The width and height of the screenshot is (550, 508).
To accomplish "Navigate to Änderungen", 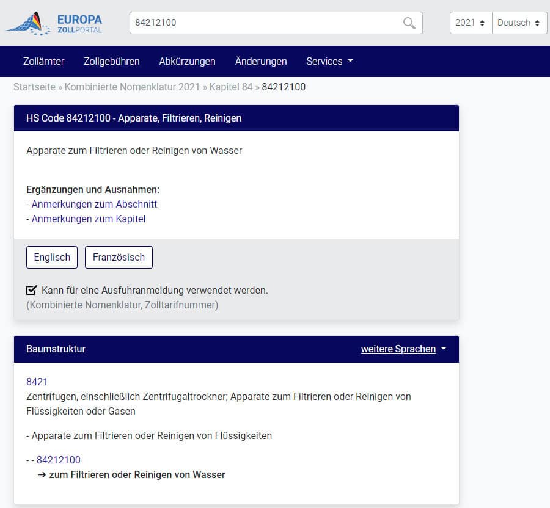I will click(260, 61).
